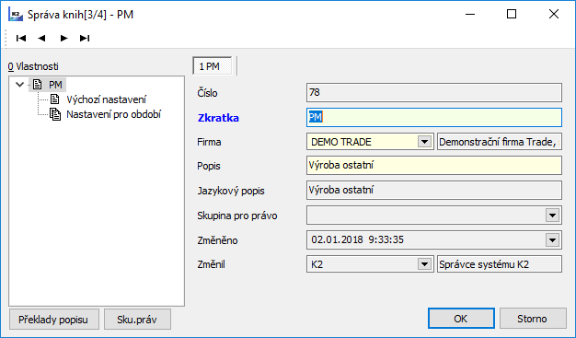This screenshot has height=338, width=576.
Task: Select Výchozí nastavení tree item
Action: tap(107, 99)
